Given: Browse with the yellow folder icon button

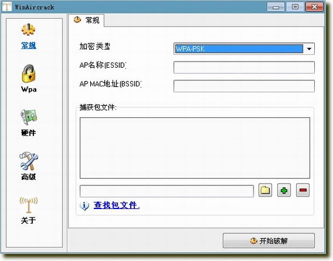Looking at the screenshot, I should click(265, 190).
